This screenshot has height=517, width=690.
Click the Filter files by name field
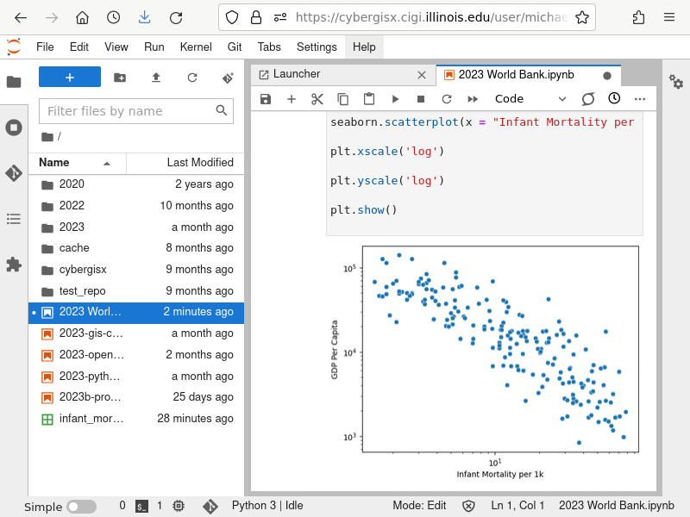tap(129, 111)
